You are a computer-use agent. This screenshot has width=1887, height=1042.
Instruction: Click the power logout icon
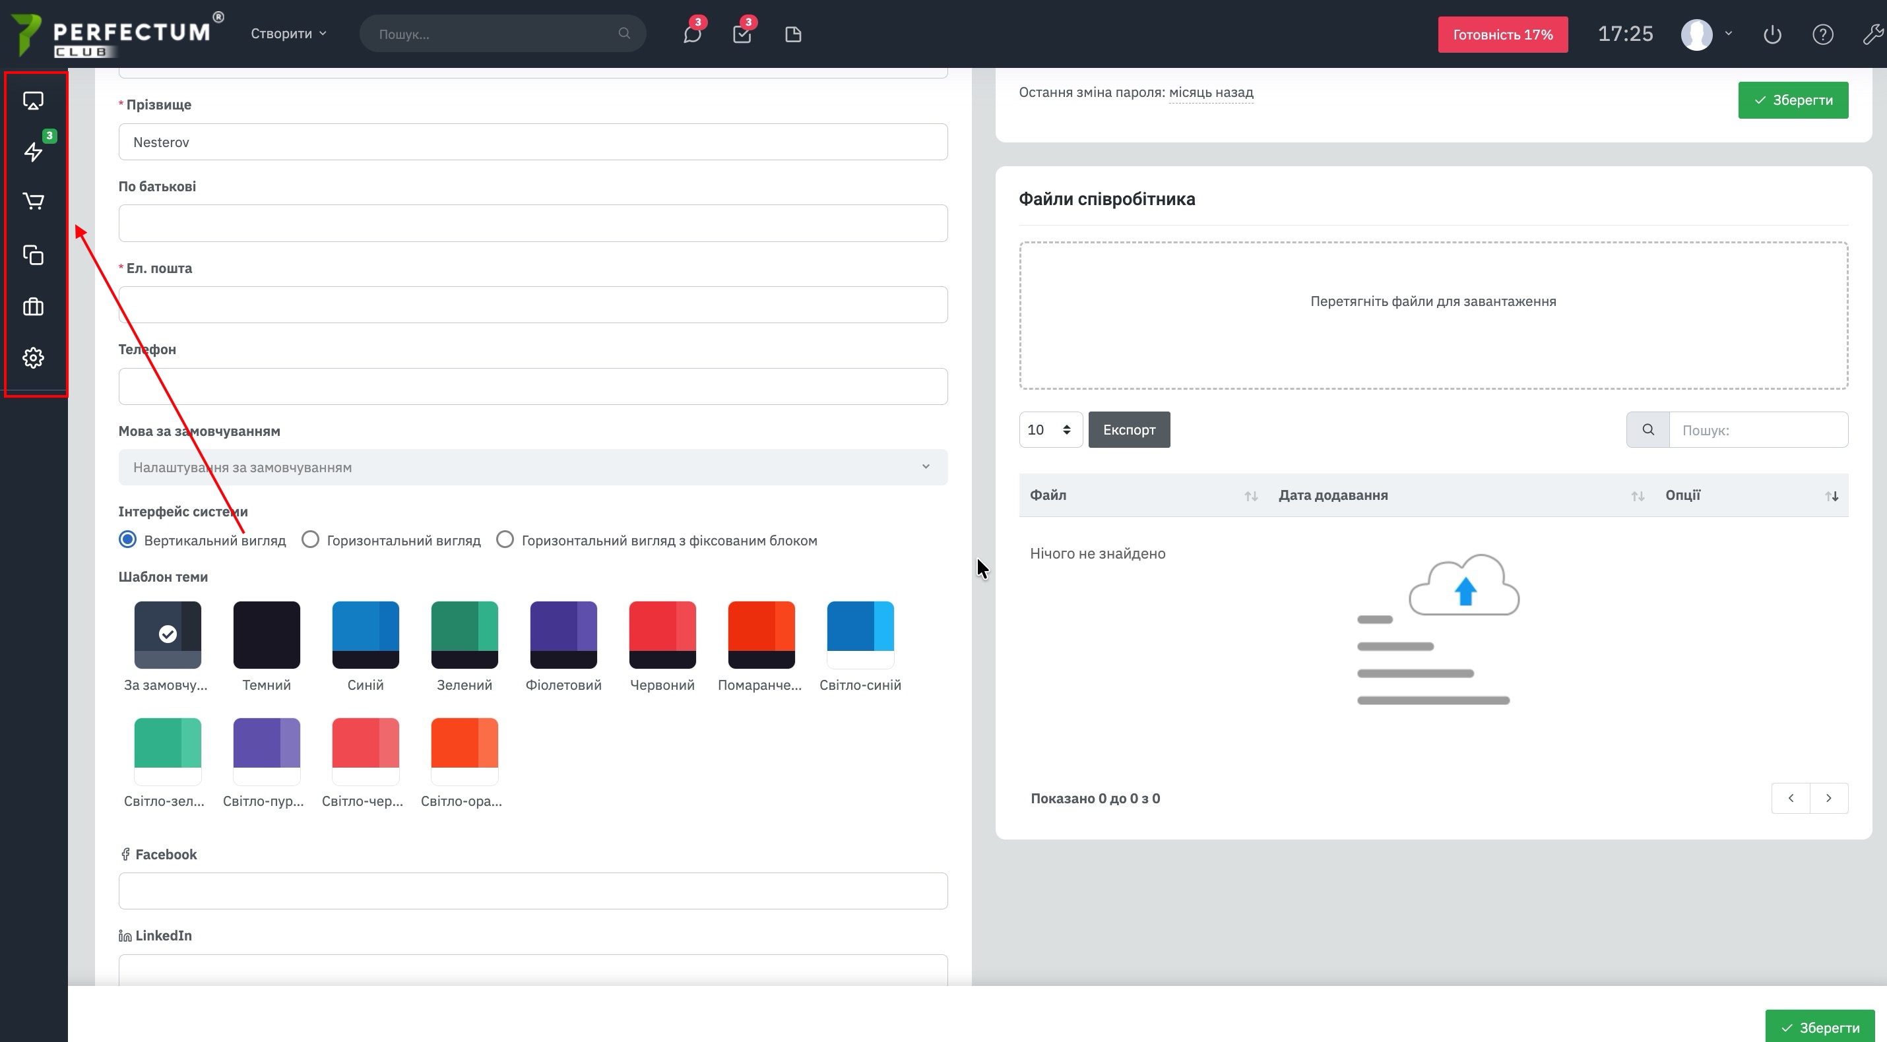coord(1772,34)
